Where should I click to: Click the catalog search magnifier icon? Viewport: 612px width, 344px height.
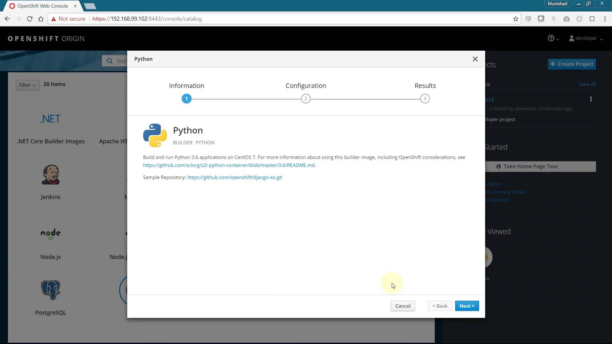point(109,61)
